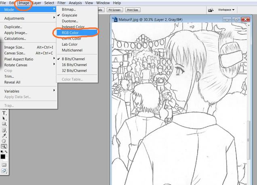The height and width of the screenshot is (185, 257).
Task: Click the sketch canvas of MatsuriF.jpg
Action: click(x=179, y=104)
